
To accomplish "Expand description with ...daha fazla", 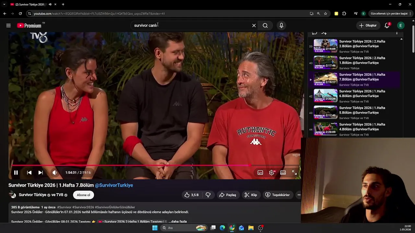I will tap(178, 221).
